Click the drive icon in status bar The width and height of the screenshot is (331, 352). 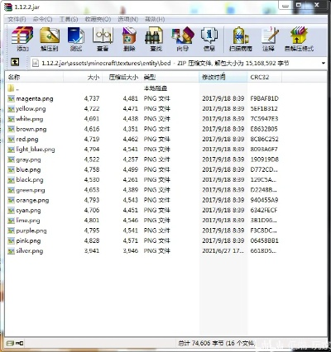tap(11, 343)
